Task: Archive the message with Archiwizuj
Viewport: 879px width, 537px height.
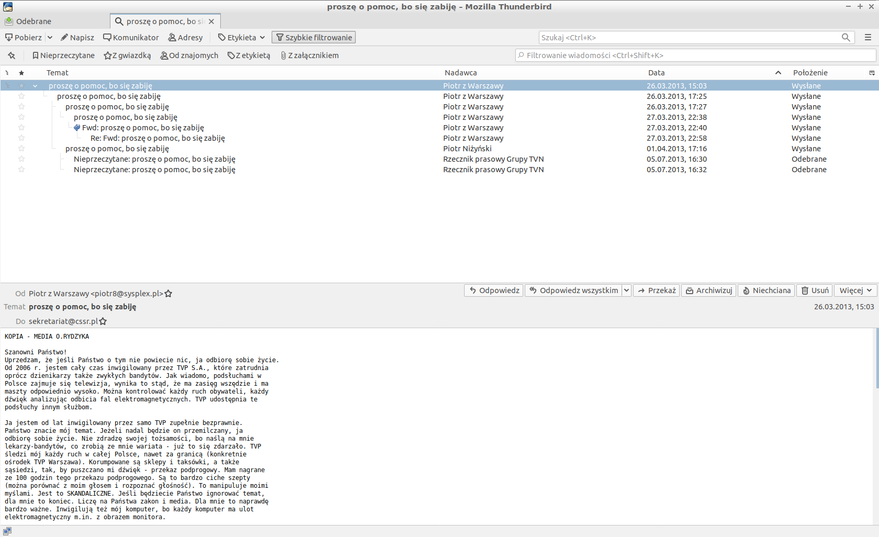Action: click(x=709, y=290)
